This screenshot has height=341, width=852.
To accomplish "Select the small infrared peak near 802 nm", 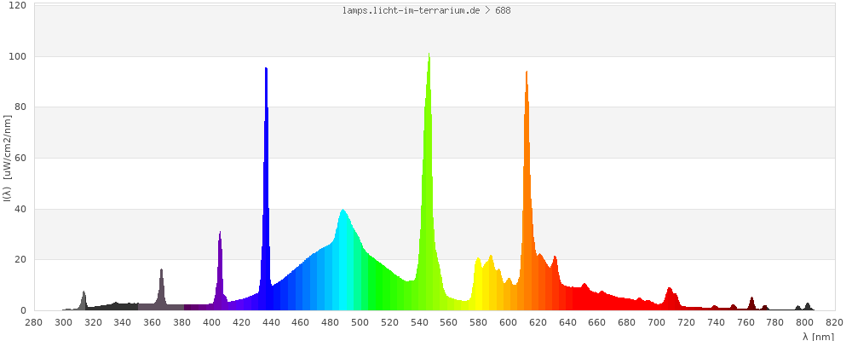I will (808, 306).
